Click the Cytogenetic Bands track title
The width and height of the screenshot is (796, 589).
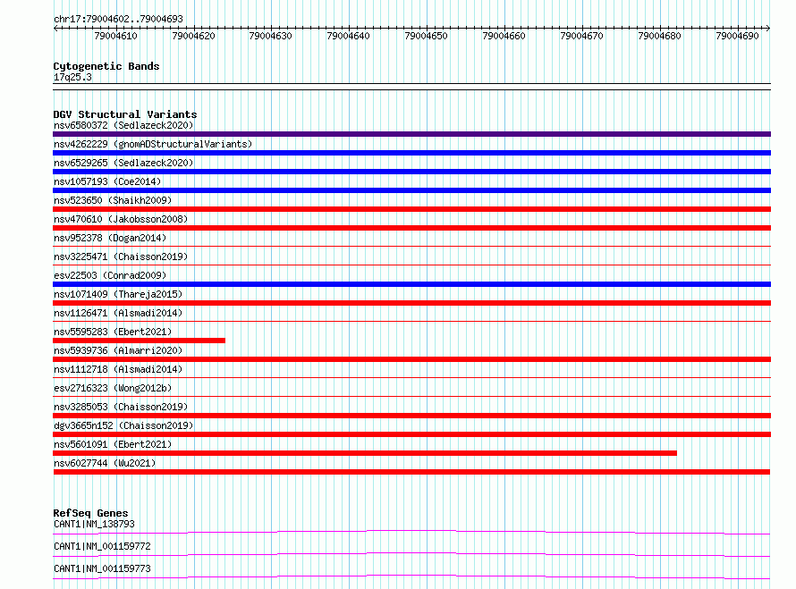coord(106,66)
